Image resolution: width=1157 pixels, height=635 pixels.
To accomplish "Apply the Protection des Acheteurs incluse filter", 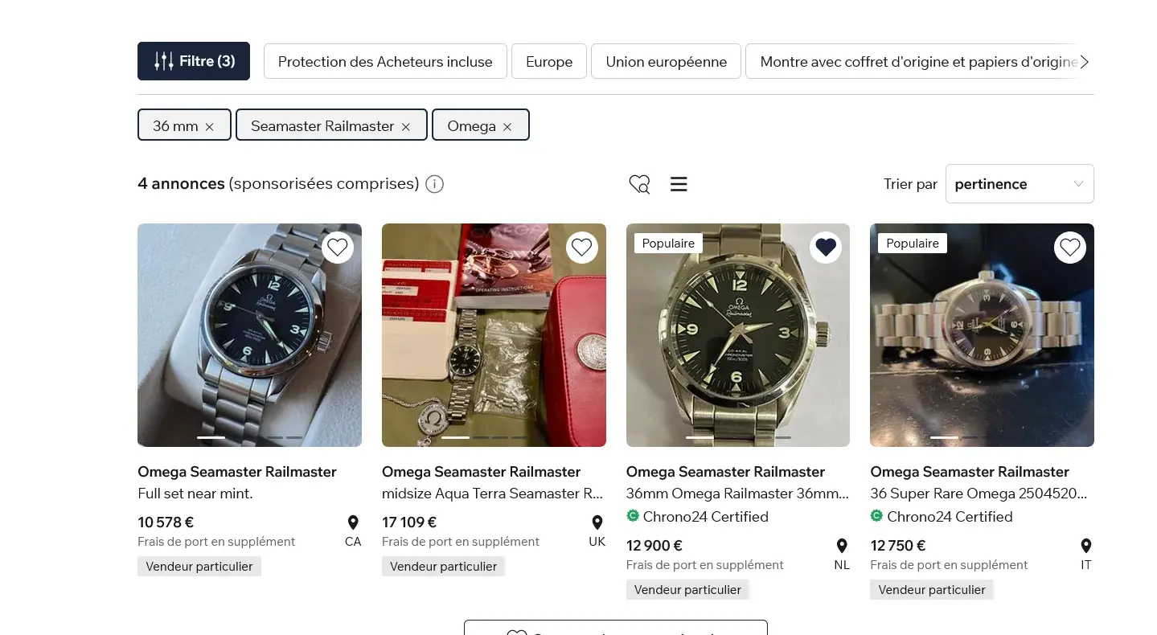I will [x=384, y=61].
